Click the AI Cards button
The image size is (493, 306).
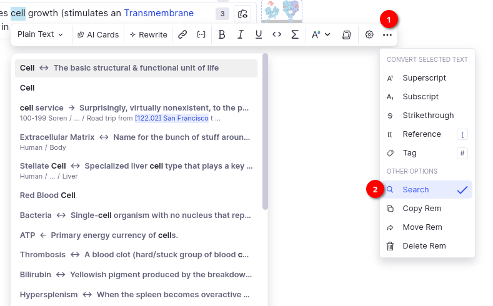(x=98, y=35)
